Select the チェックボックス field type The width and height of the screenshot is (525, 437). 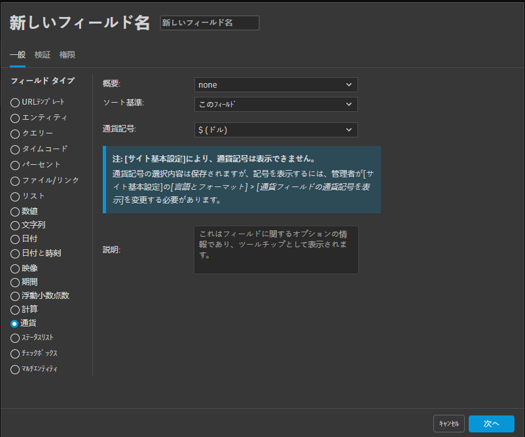pos(14,353)
